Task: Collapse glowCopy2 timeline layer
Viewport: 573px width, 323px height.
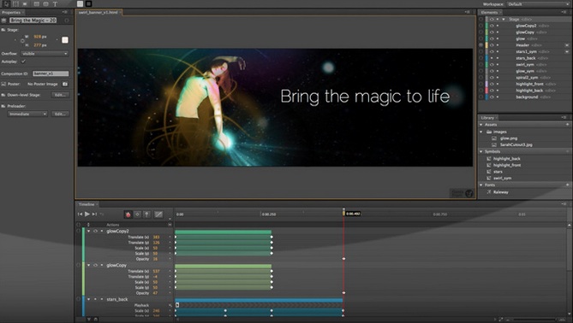Action: click(88, 231)
